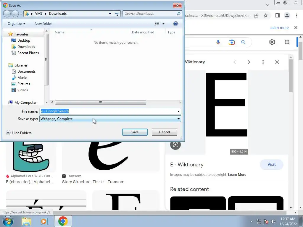Open Videos library
The height and width of the screenshot is (227, 303).
click(x=22, y=90)
